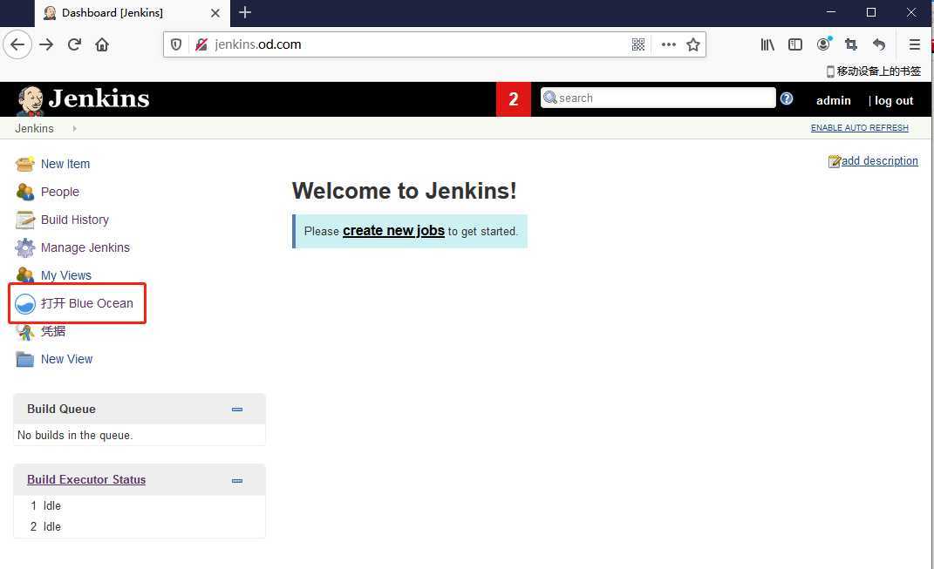Click the Jenkins title text in header
This screenshot has height=569, width=934.
pos(99,98)
